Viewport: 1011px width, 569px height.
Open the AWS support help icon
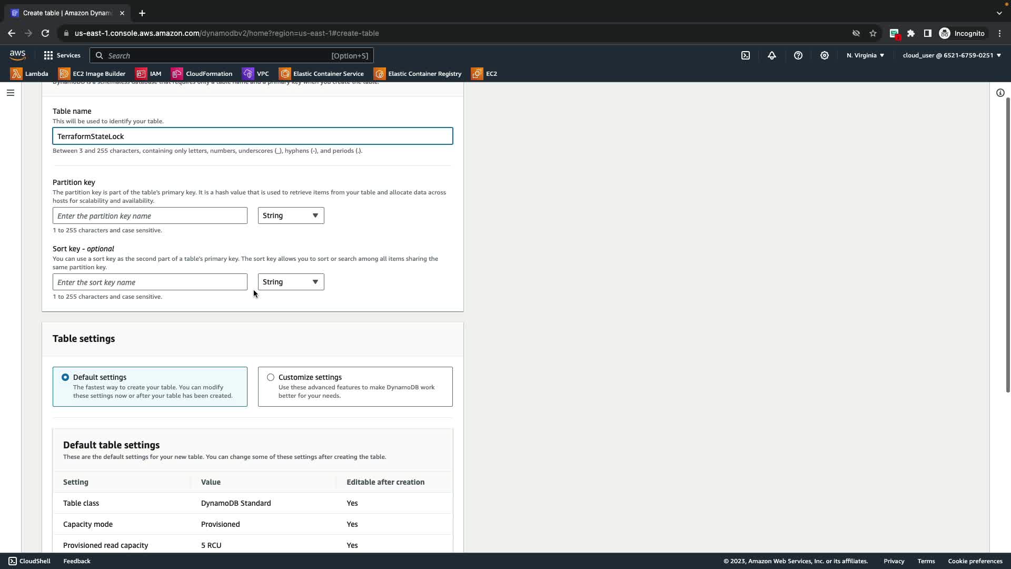pyautogui.click(x=798, y=55)
